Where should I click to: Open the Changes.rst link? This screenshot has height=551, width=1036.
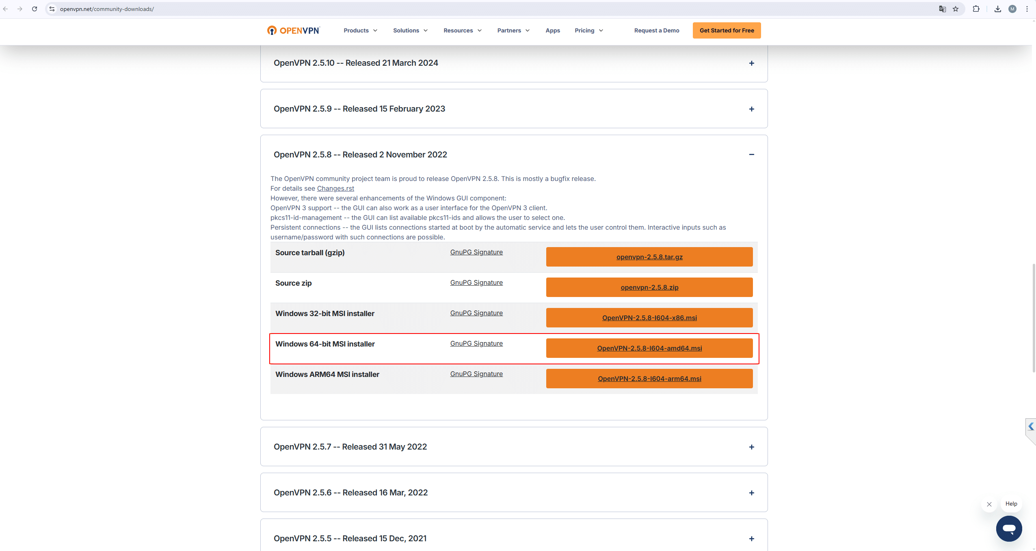click(x=335, y=188)
